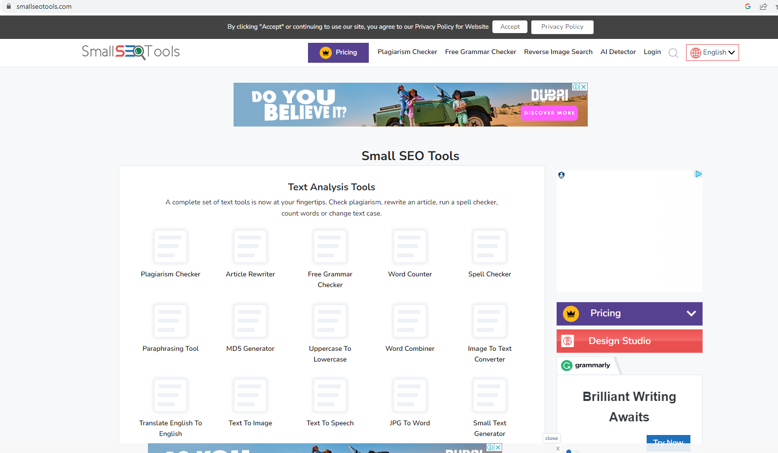Open the Text To Speech tool icon
Image resolution: width=778 pixels, height=453 pixels.
click(330, 395)
